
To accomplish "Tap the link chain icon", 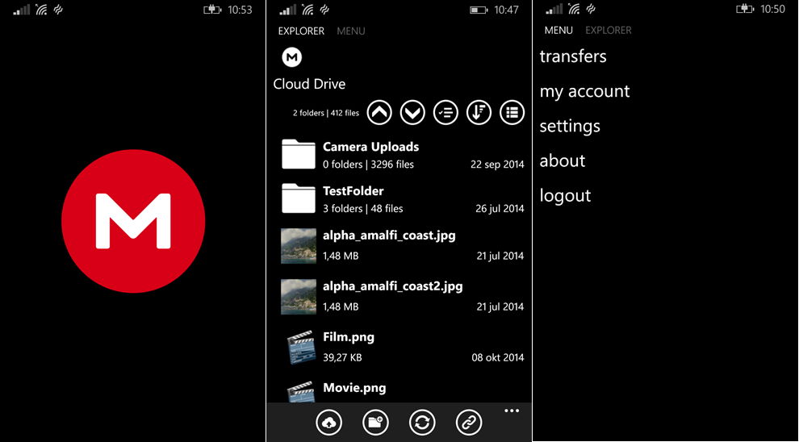I will [469, 422].
